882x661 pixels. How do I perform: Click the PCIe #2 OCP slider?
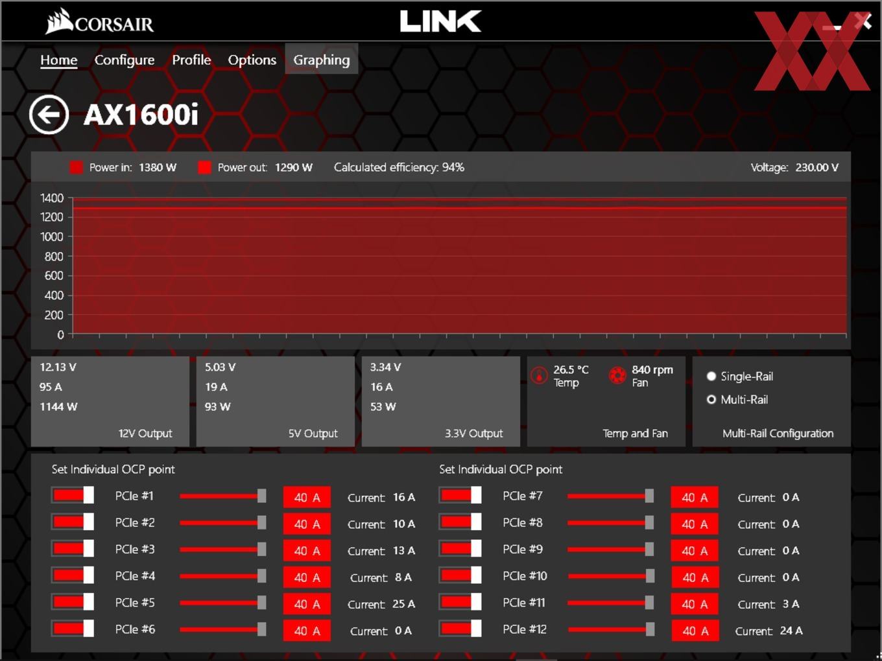pos(223,523)
